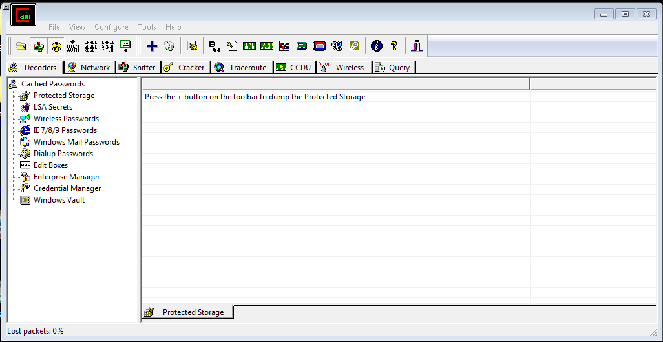This screenshot has height=342, width=663.
Task: Select Dialup Passwords in the tree
Action: click(x=63, y=154)
